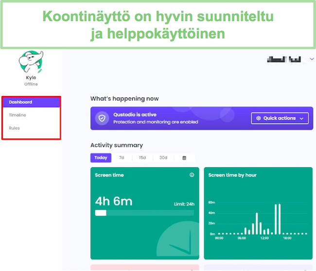Open the Rules menu item
Viewport: 316px width, 271px height.
(14, 128)
